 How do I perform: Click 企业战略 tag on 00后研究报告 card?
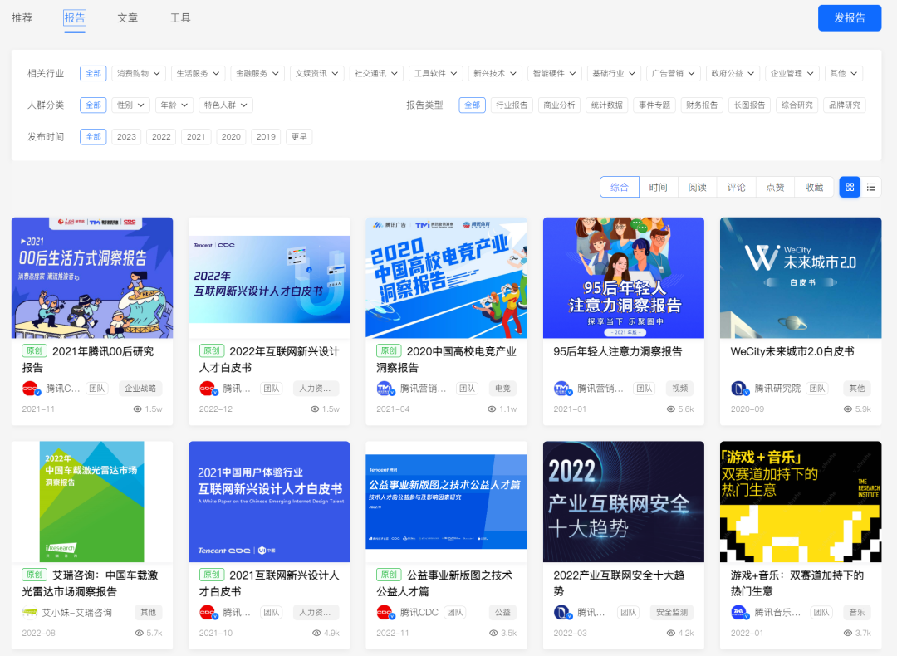[140, 389]
